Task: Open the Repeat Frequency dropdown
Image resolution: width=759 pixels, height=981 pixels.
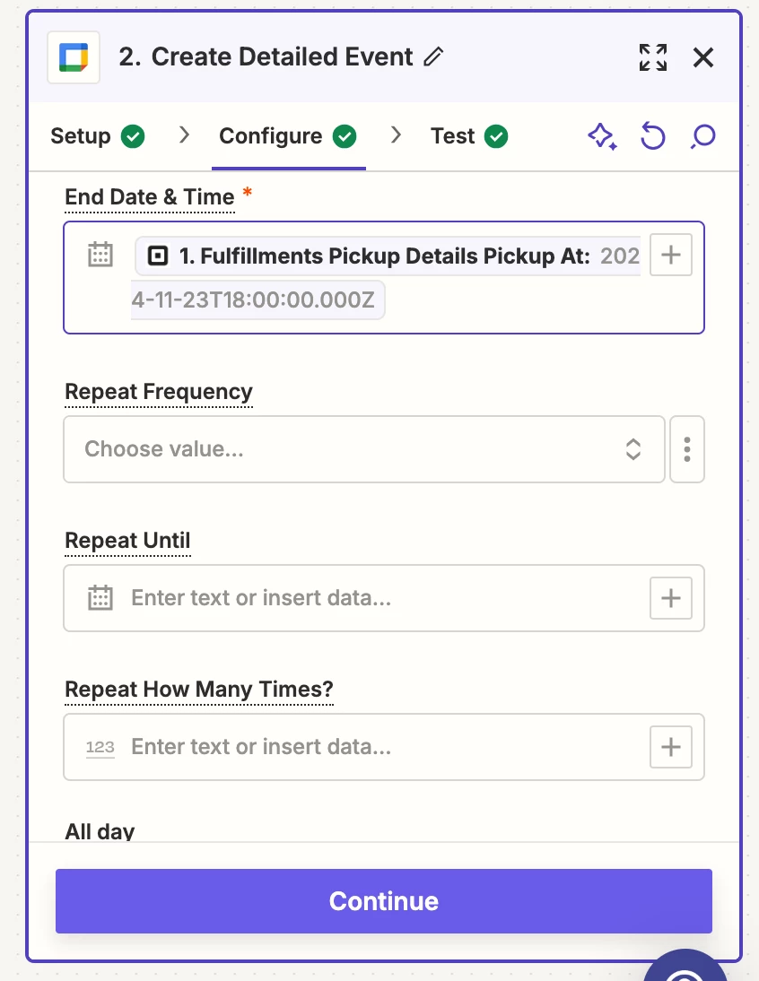Action: click(x=350, y=449)
